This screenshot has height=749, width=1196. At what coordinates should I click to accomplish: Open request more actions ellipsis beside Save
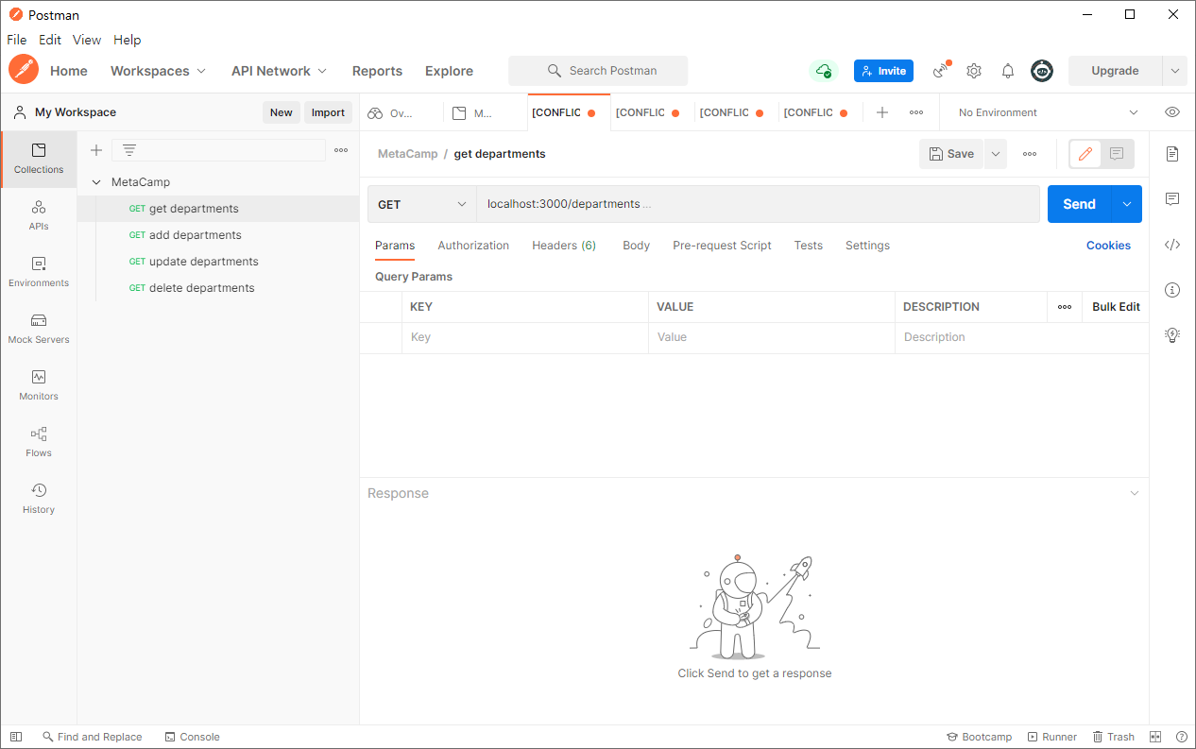coord(1030,154)
